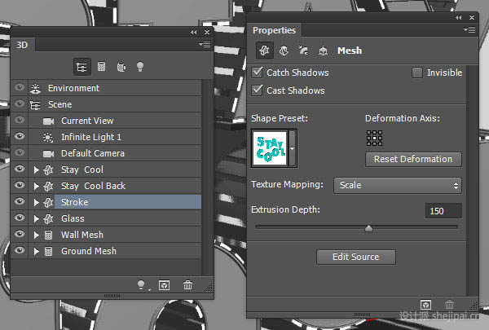Viewport: 489px width, 330px height.
Task: Expand the Ground Mesh item
Action: click(36, 251)
